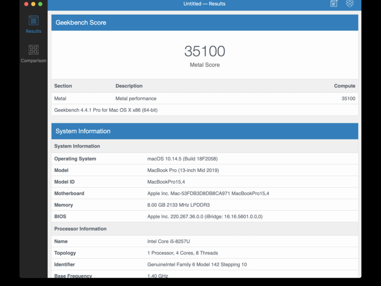Click the Section column header

pyautogui.click(x=63, y=86)
